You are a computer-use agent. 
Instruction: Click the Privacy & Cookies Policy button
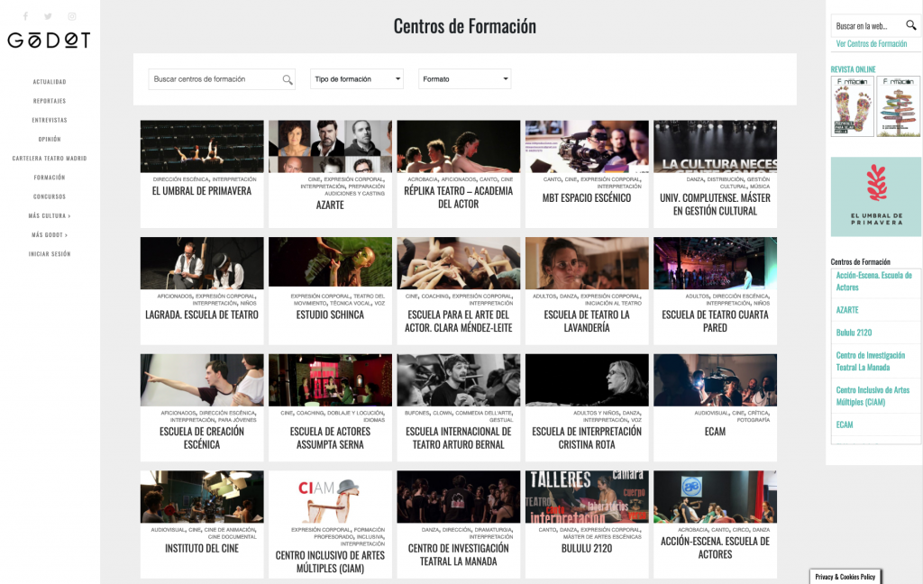pos(845,577)
